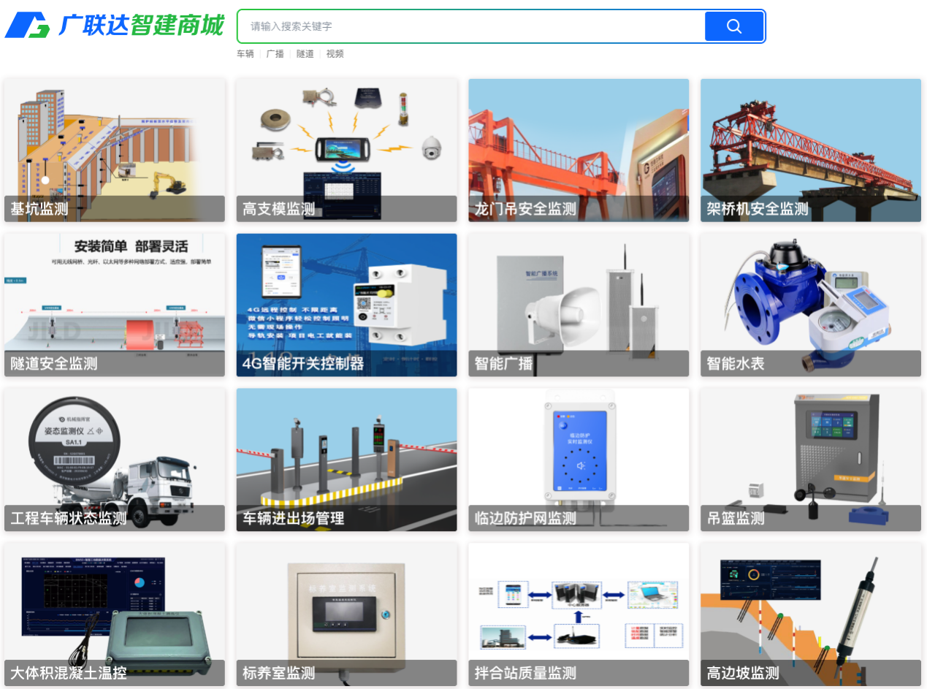Viewport: 927px width, 689px height.
Task: Open the 智能水表 product card
Action: [811, 305]
